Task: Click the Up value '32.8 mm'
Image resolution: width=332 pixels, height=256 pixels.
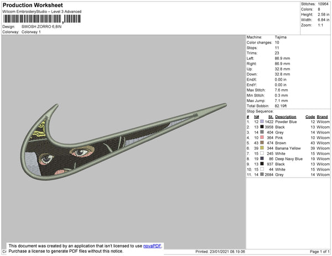Action: [x=282, y=69]
